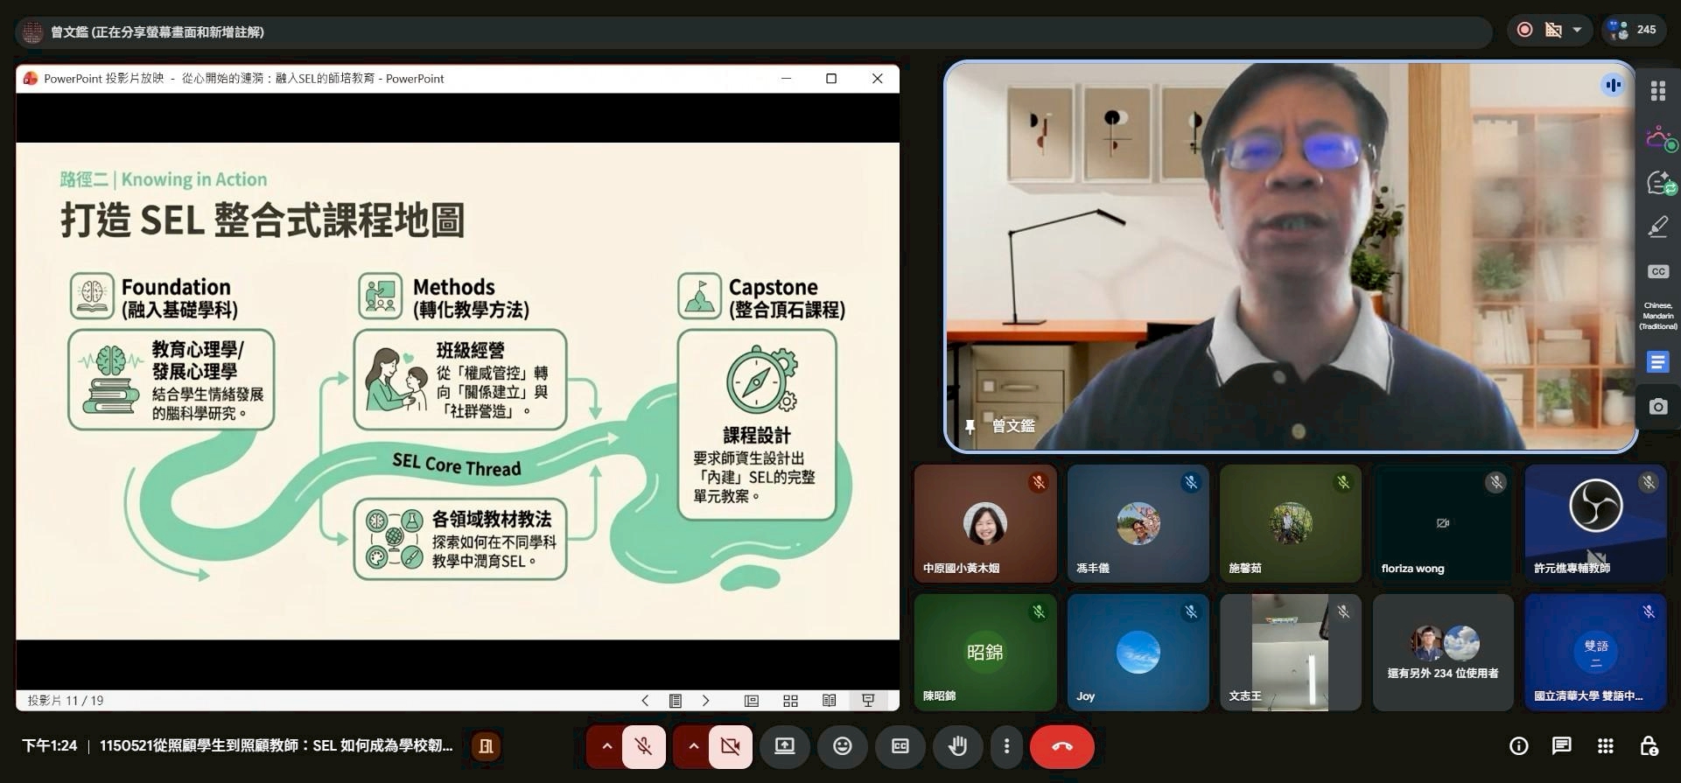Click the pin icon on 曾文鑑 video
1681x783 pixels.
click(x=970, y=426)
